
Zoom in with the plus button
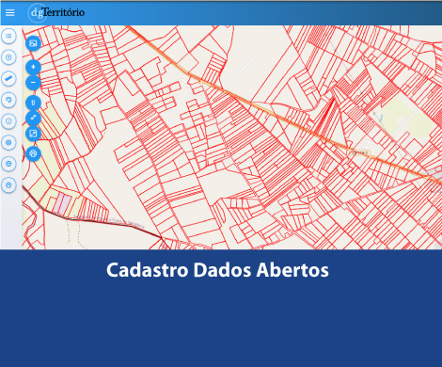33,67
